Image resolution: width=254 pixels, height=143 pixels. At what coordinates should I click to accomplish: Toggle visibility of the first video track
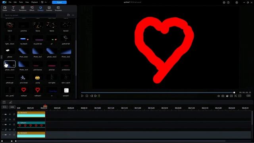click(10, 114)
